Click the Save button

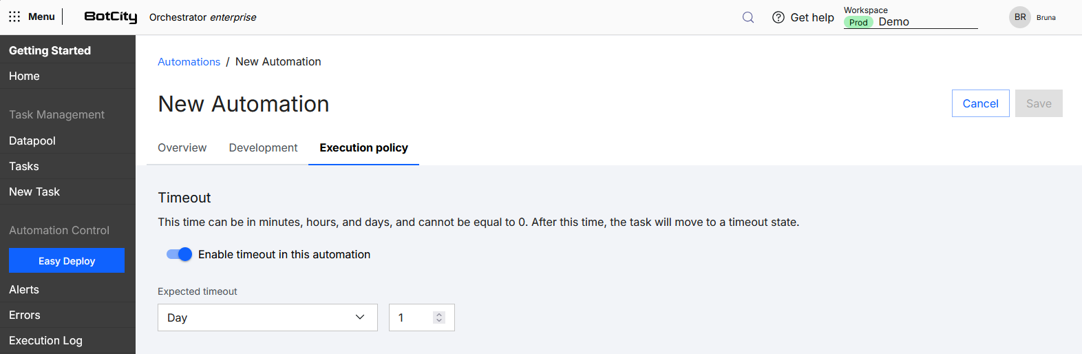pos(1038,103)
